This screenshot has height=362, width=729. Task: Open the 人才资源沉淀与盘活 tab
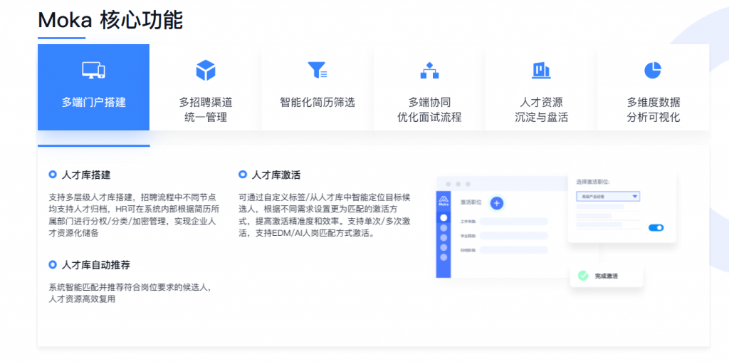click(541, 110)
